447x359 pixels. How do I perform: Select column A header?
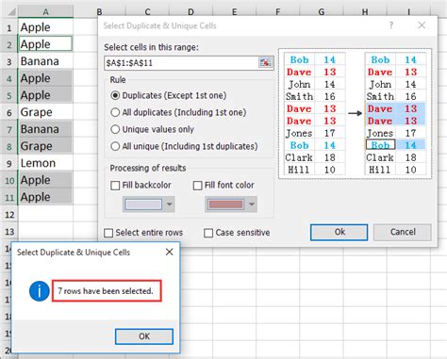click(x=45, y=12)
